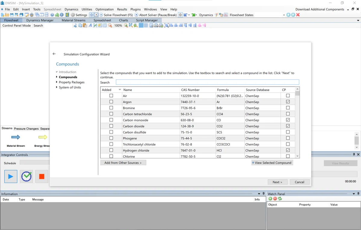Click the clock checkmark integrator icon

coord(26,176)
